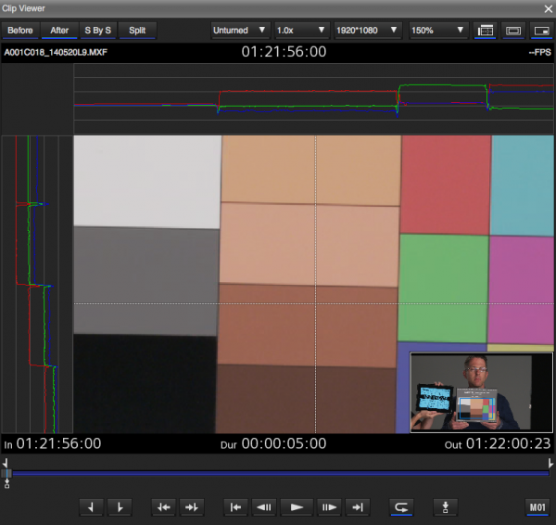Open the 1920*1080 resolution dropdown

point(368,30)
